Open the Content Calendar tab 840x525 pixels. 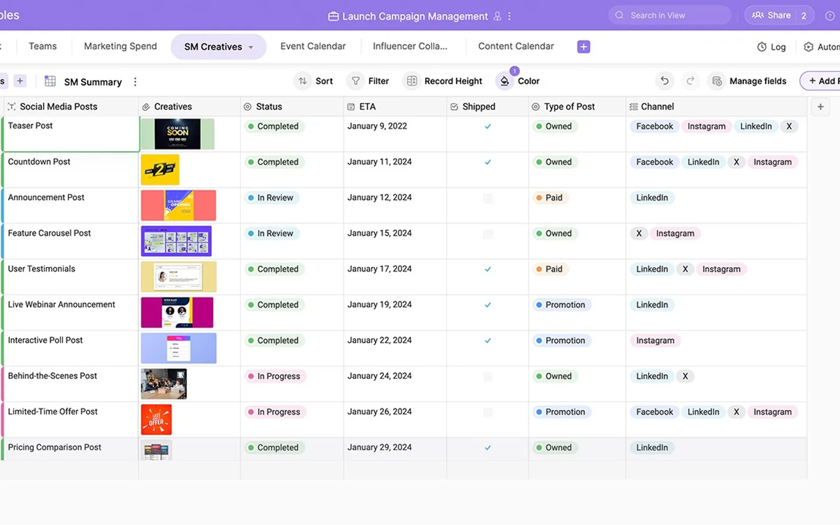[x=516, y=46]
